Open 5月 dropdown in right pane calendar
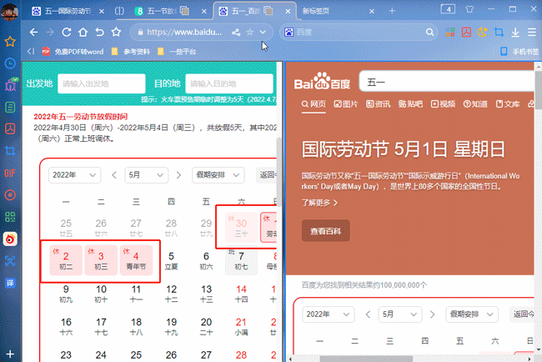This screenshot has width=542, height=362. point(400,314)
